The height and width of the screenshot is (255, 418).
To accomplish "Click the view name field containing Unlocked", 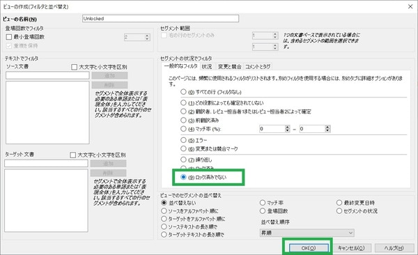I will 160,18.
